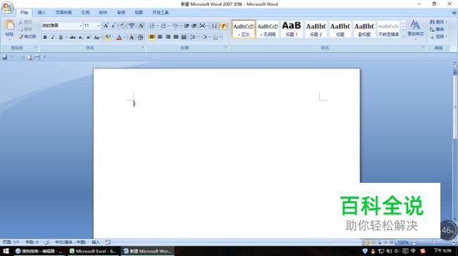
Task: Click the Paste clipboard icon
Action: (x=9, y=25)
